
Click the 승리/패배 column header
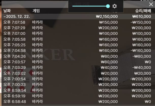pos(143,11)
